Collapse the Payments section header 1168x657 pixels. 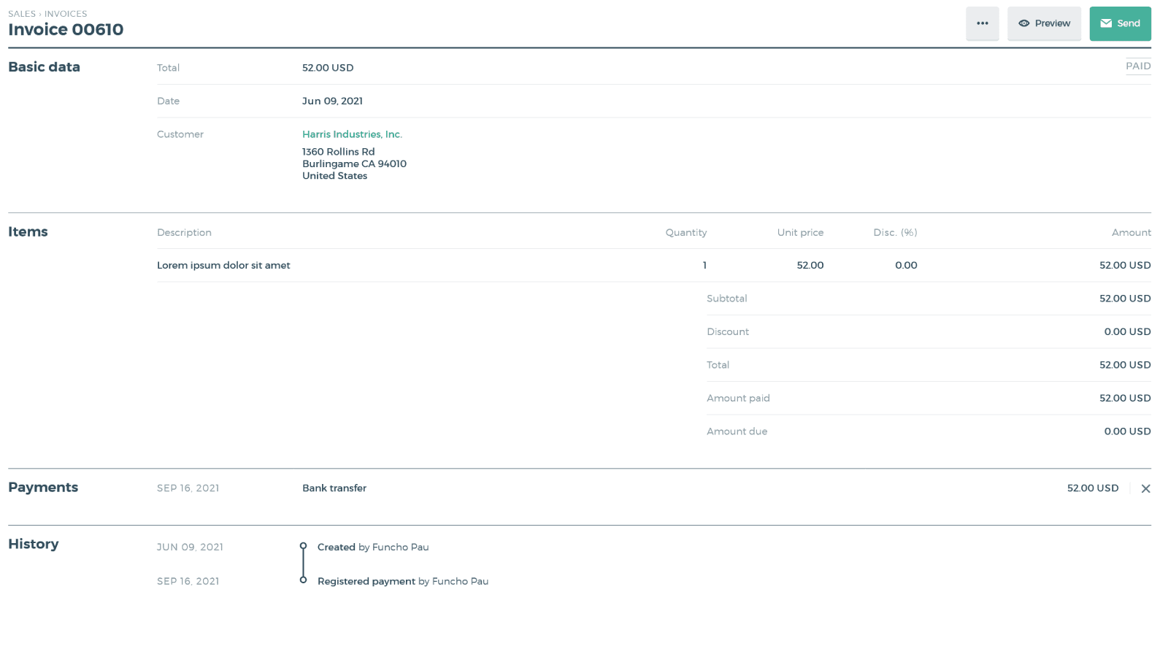click(43, 488)
